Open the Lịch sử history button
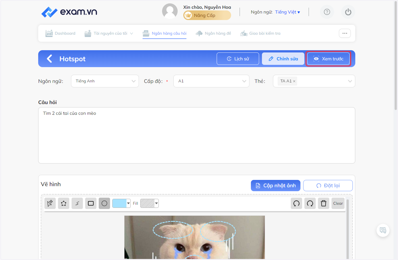398x260 pixels. tap(238, 59)
